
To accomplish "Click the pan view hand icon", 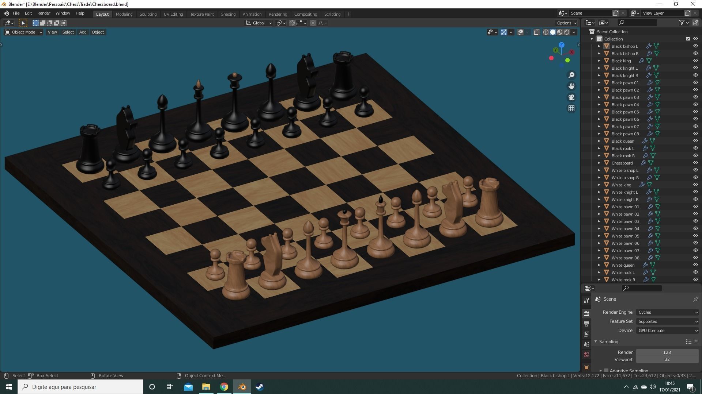I will pos(571,86).
